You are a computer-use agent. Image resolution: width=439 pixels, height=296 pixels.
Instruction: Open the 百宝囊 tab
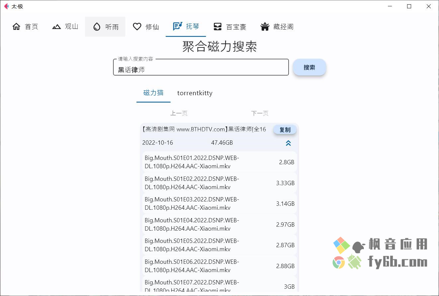coord(229,27)
